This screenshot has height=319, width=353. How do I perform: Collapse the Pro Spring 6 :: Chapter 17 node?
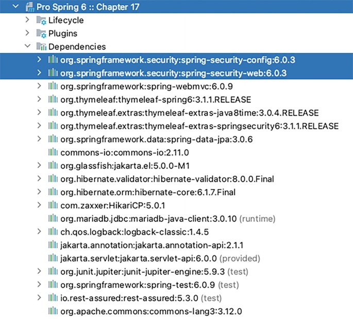[x=15, y=7]
